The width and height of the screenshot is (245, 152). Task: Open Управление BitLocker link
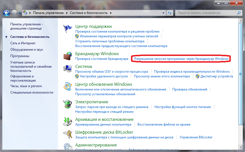click(196, 137)
